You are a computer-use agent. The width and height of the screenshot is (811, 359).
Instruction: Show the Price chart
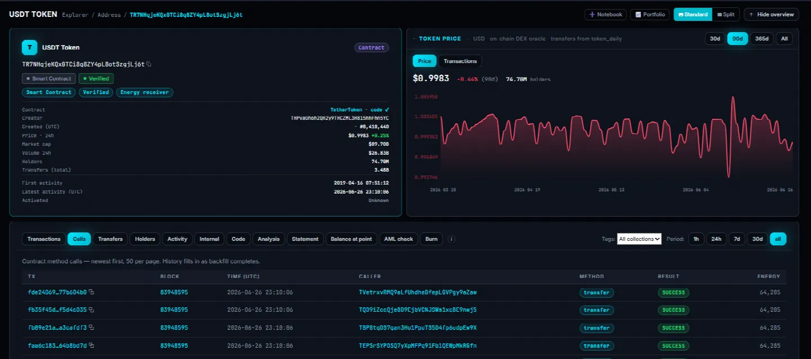coord(425,61)
